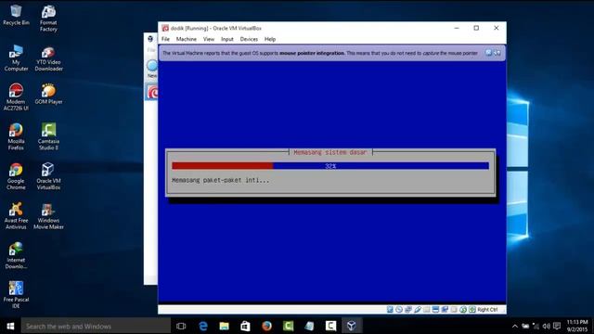Image resolution: width=594 pixels, height=334 pixels.
Task: Select the Free Pascal IDE desktop icon
Action: tap(16, 295)
